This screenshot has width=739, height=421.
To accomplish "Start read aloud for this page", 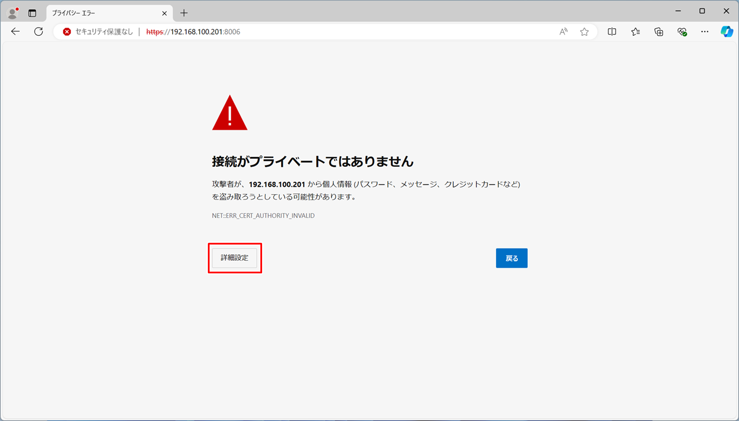I will [x=562, y=32].
